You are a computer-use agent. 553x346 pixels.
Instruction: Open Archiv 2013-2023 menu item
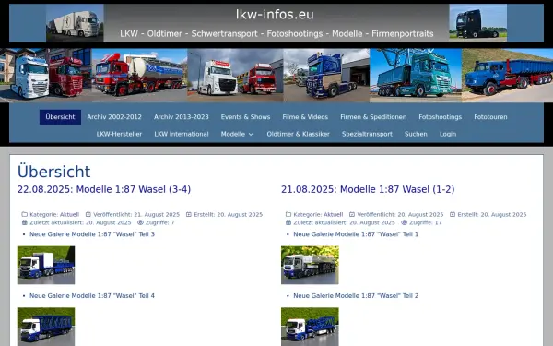[182, 117]
